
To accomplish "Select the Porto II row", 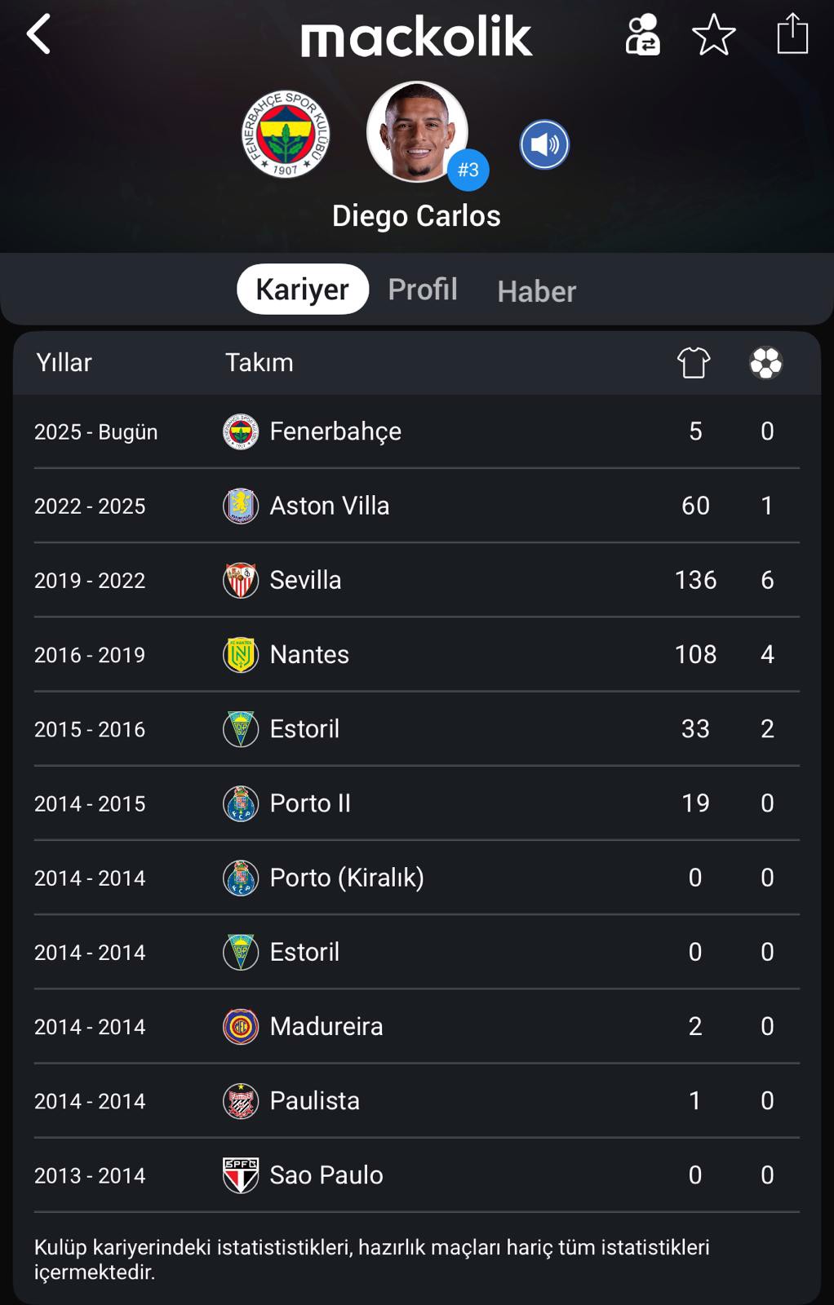I will coord(417,803).
